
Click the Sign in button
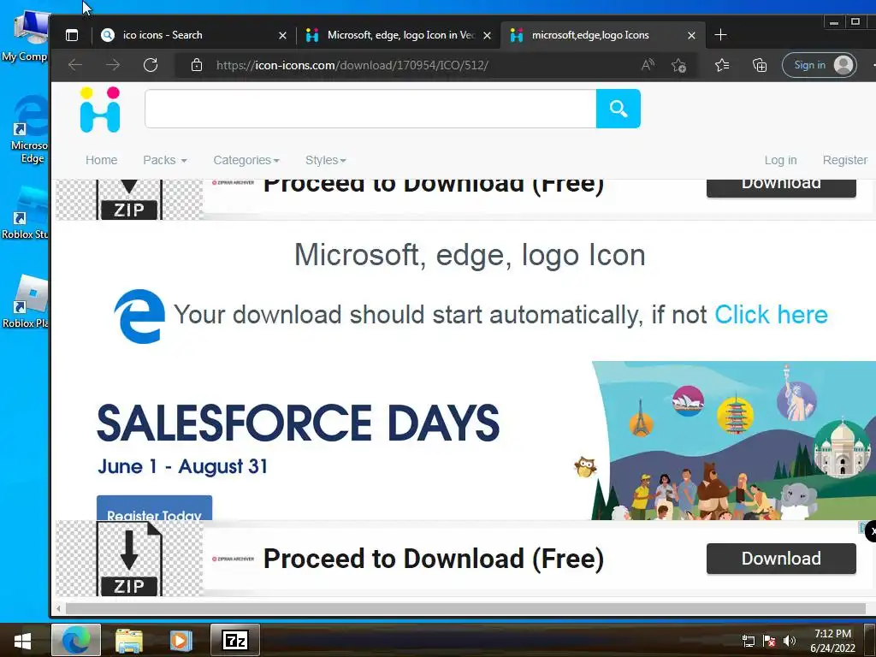[819, 65]
